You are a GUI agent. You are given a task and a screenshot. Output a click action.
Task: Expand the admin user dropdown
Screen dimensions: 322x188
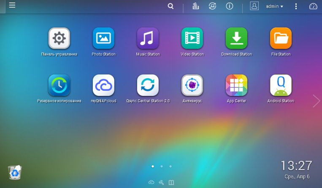pos(275,6)
